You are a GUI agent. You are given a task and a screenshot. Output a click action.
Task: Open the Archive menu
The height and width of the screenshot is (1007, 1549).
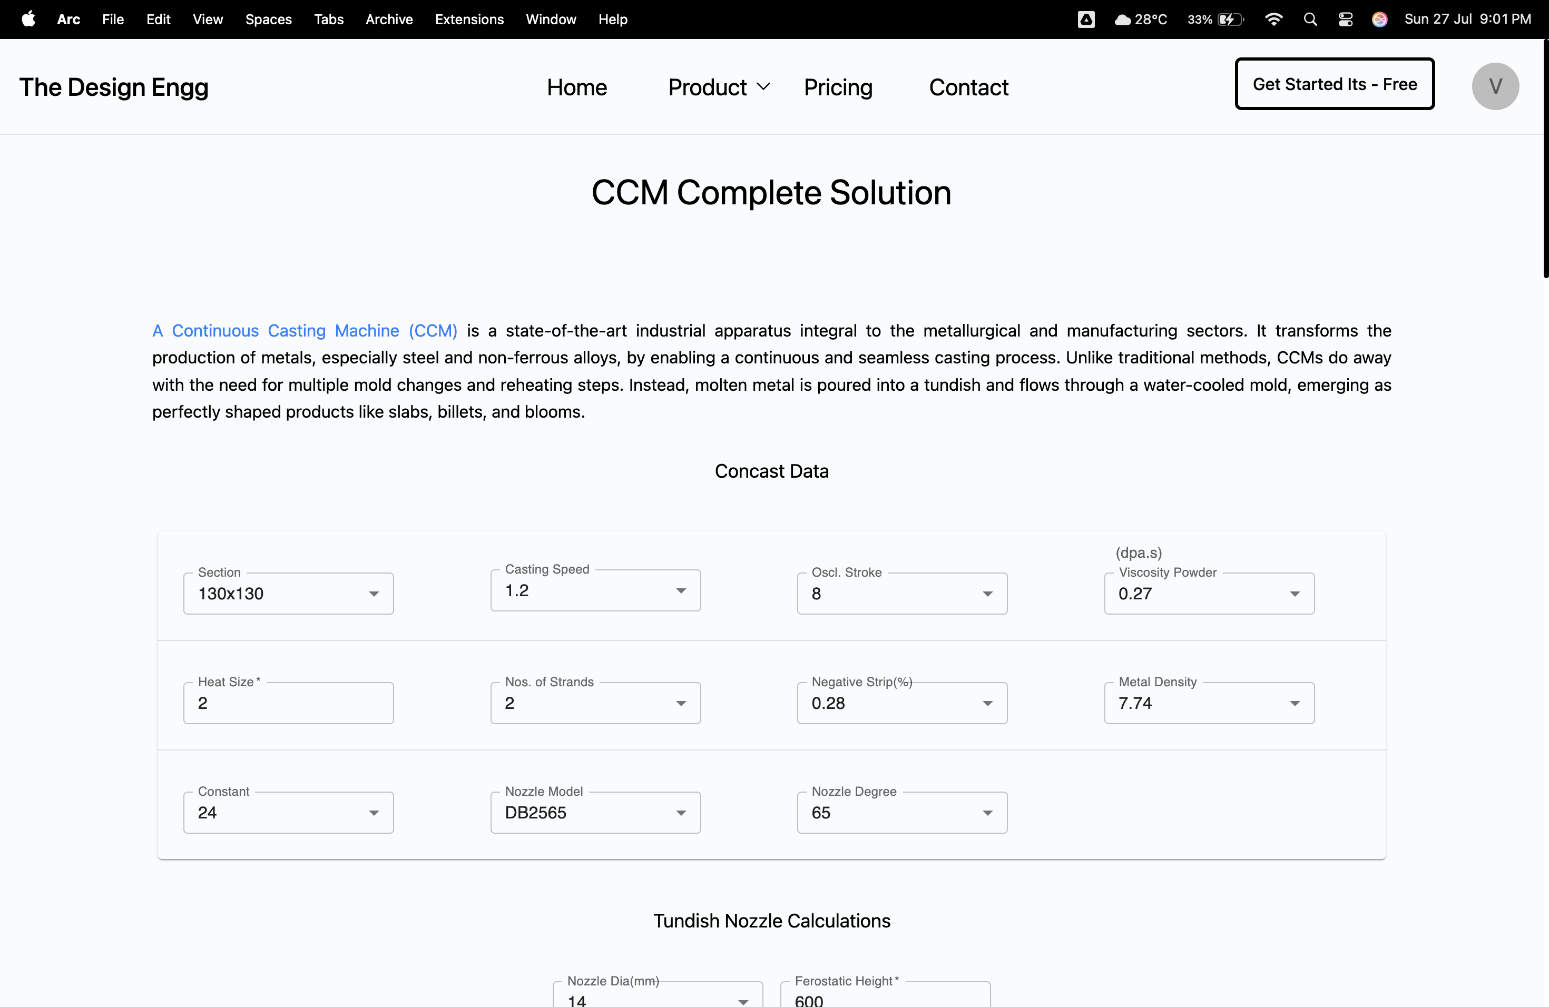pyautogui.click(x=388, y=19)
